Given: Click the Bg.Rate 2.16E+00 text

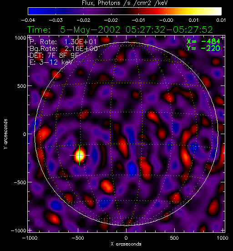Looking at the screenshot, I should 64,49.
